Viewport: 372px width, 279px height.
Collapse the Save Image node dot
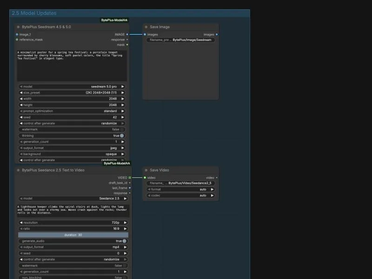146,27
